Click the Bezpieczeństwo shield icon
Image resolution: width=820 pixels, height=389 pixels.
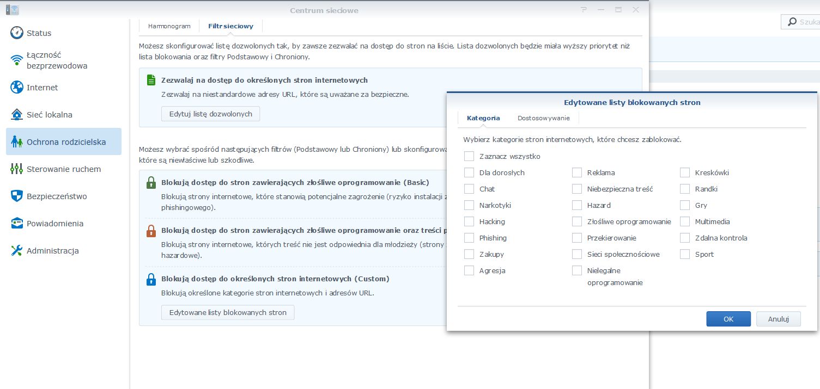click(17, 196)
